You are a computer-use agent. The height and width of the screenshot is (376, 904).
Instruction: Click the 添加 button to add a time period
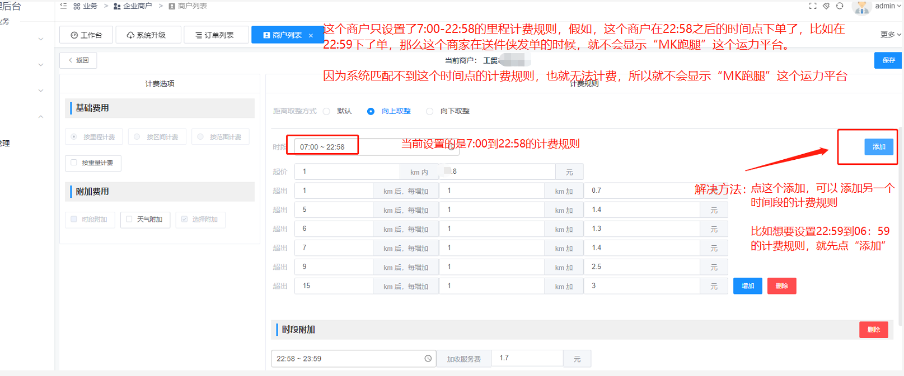(879, 147)
